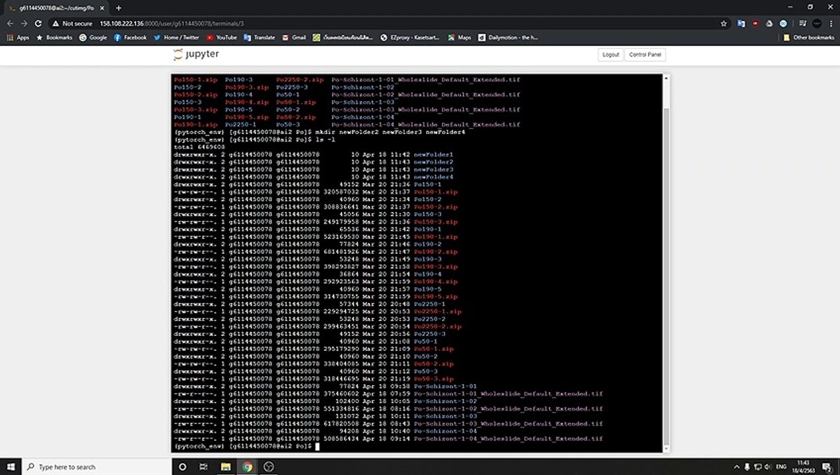Open Cortana from the taskbar
840x475 pixels.
coord(183,466)
